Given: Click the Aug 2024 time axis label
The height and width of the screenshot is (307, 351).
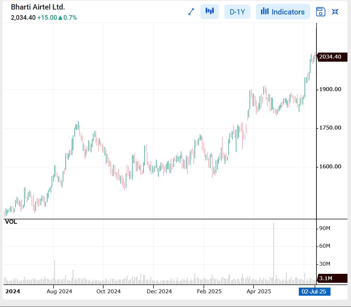Looking at the screenshot, I should [59, 291].
